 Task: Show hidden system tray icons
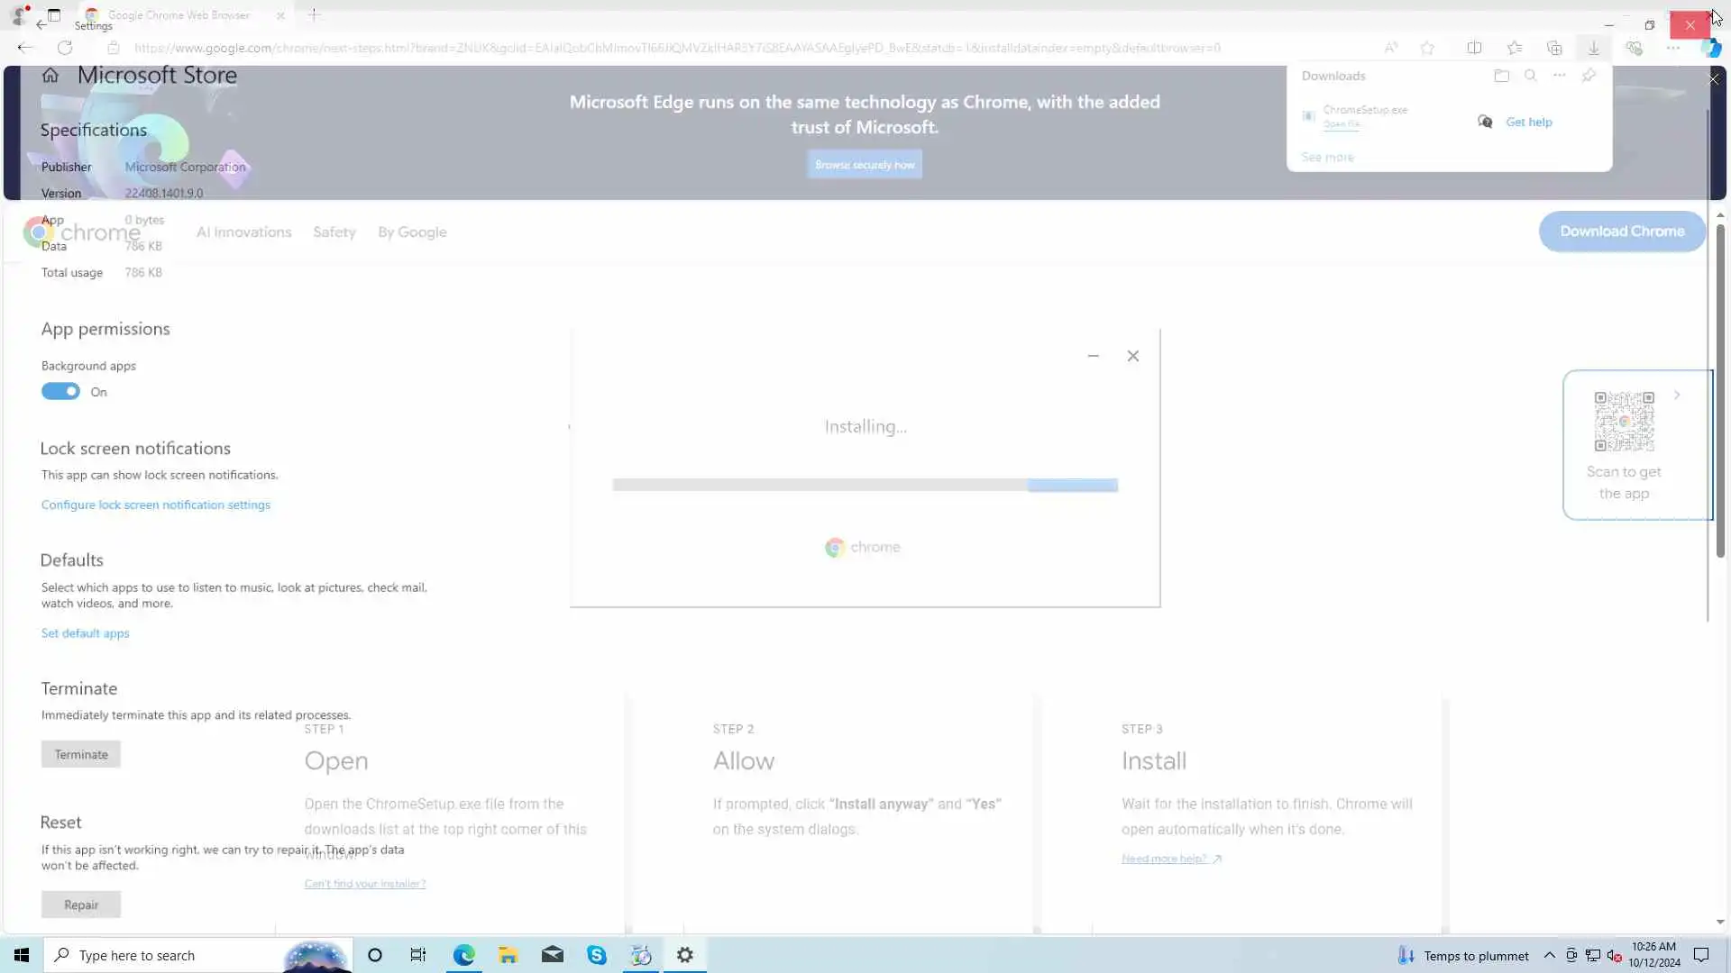[x=1549, y=955]
